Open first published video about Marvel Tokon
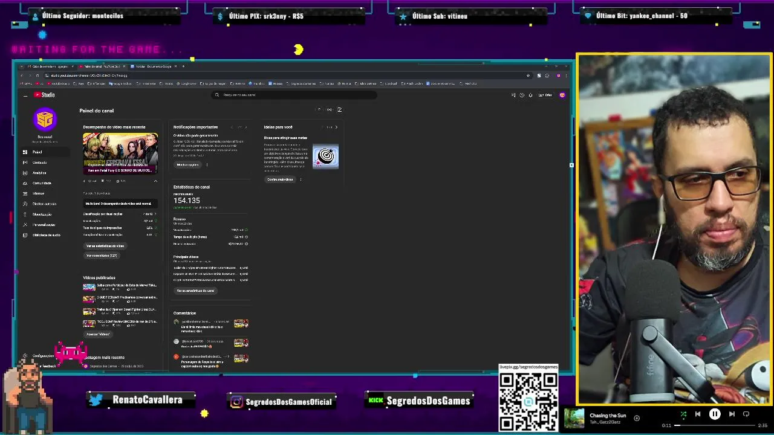 click(x=120, y=287)
